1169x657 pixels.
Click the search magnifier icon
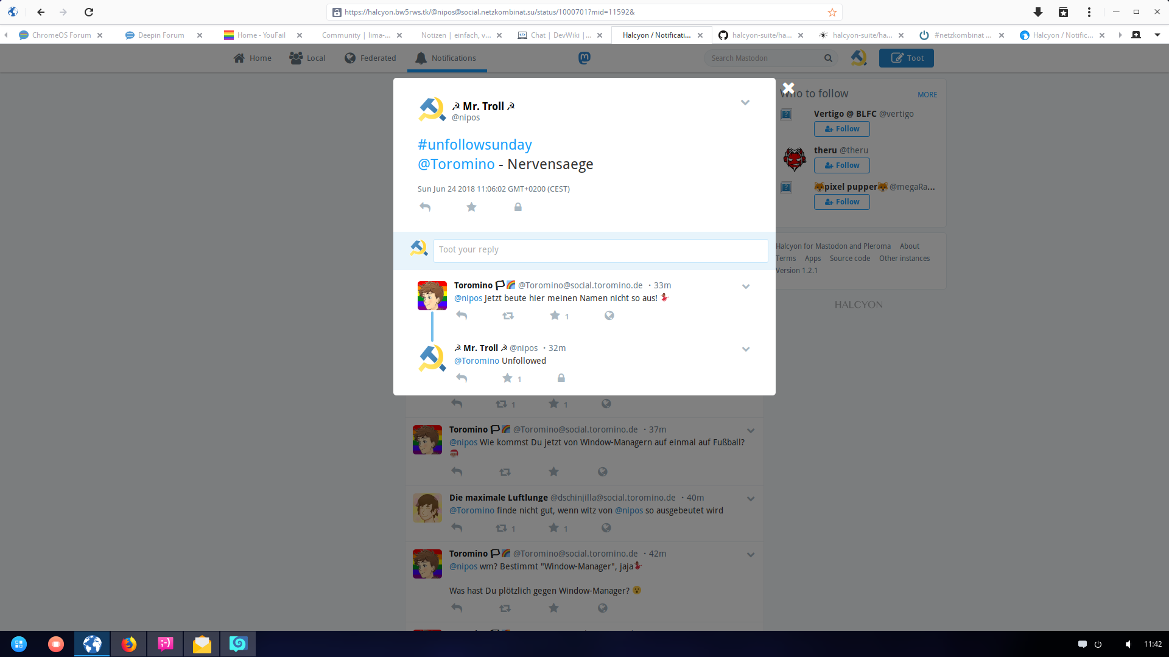click(828, 58)
